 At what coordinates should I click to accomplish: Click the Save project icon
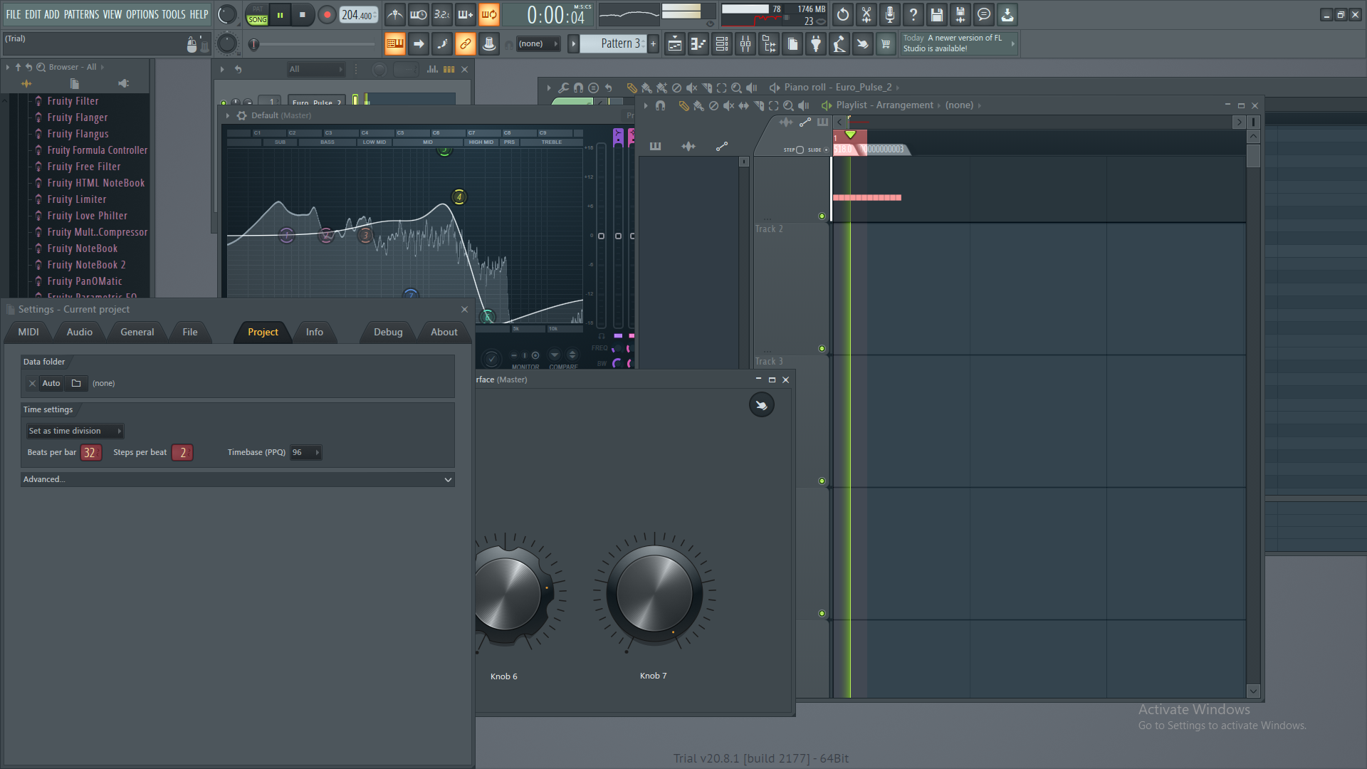[x=937, y=14]
